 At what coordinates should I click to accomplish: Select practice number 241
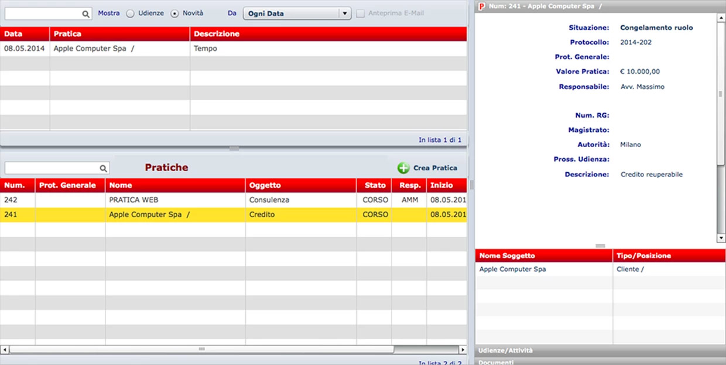point(11,214)
